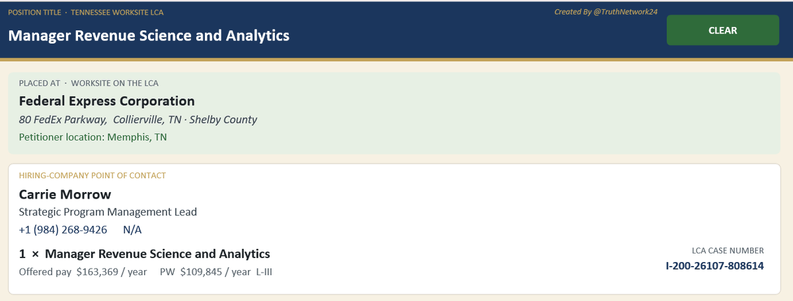Click the PW $109,845 / year value
Viewport: 793px width, 301px height.
(206, 272)
